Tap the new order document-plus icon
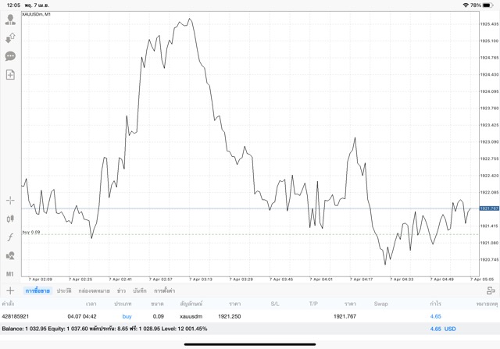Viewport: 500px width, 349px height. 10,75
